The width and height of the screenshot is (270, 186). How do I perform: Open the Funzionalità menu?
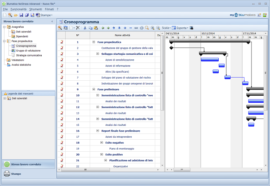point(19,9)
